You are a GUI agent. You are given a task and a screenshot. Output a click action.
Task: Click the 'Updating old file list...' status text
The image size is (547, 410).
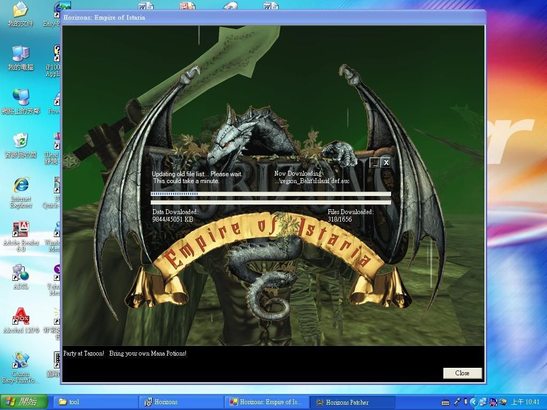coord(197,177)
